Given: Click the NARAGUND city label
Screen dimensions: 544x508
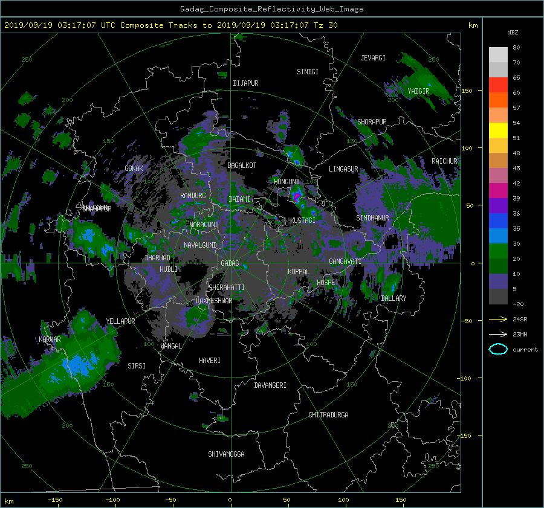Looking at the screenshot, I should tap(204, 224).
